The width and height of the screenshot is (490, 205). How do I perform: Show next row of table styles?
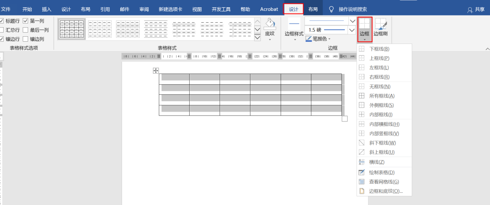coord(258,29)
